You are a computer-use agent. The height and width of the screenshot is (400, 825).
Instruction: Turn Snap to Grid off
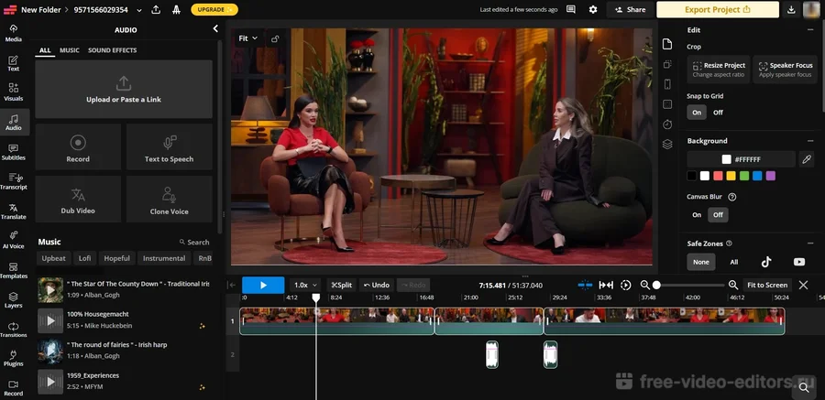(x=718, y=113)
